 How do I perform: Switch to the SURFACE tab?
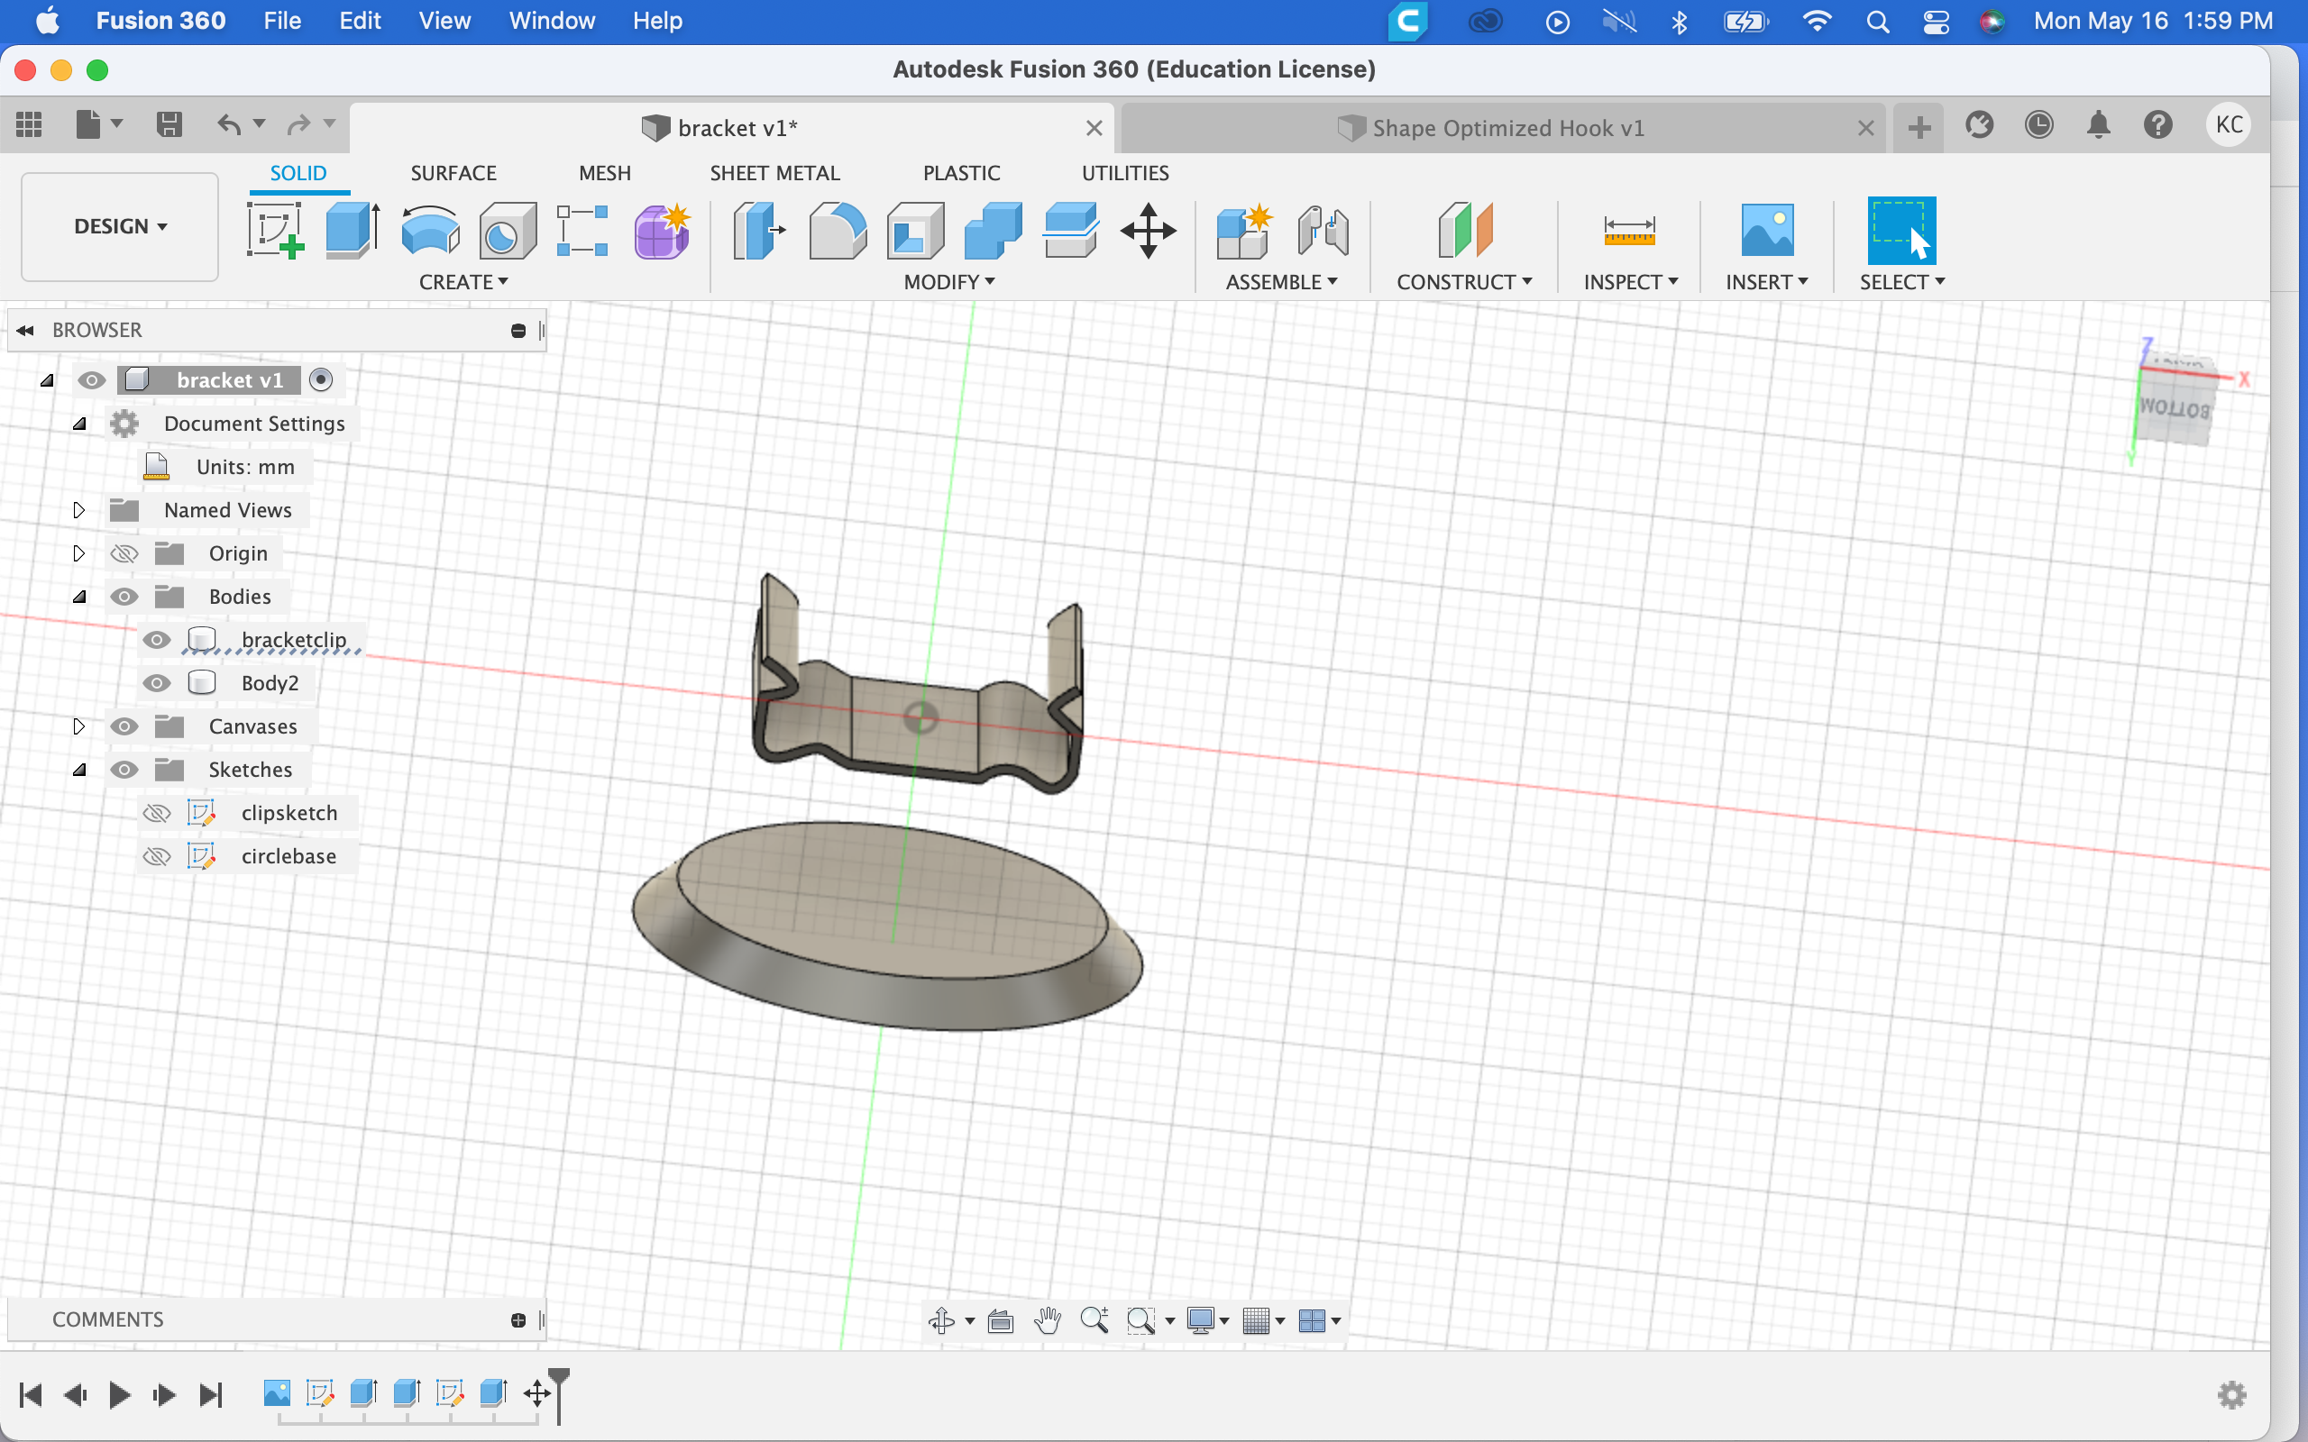[x=452, y=173]
